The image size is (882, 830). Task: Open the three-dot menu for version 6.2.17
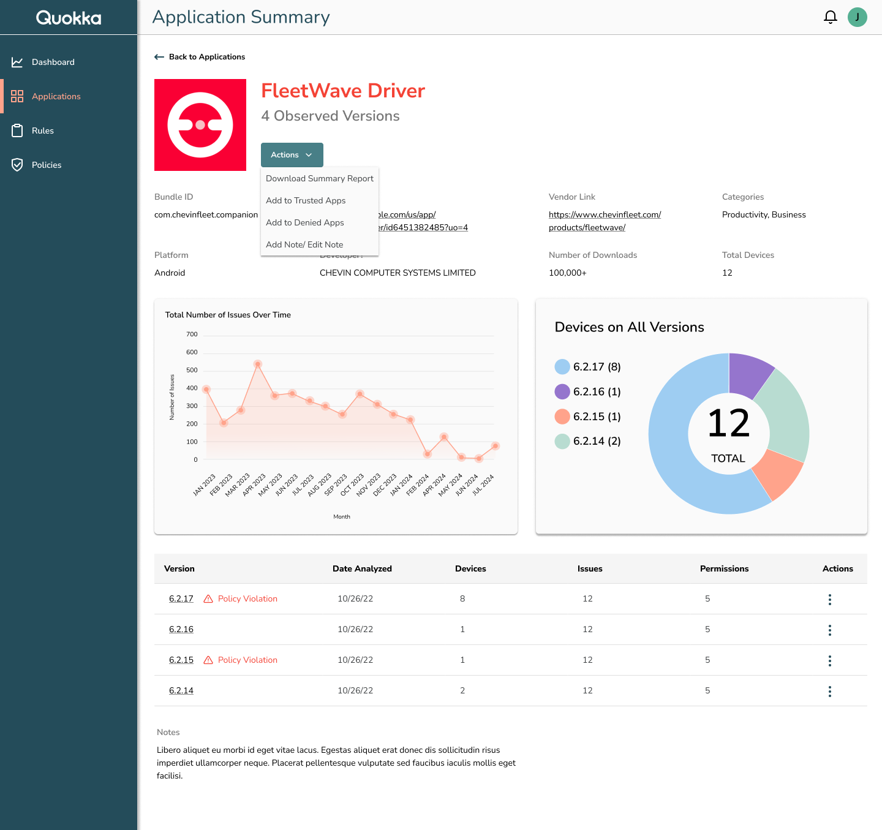pyautogui.click(x=830, y=599)
